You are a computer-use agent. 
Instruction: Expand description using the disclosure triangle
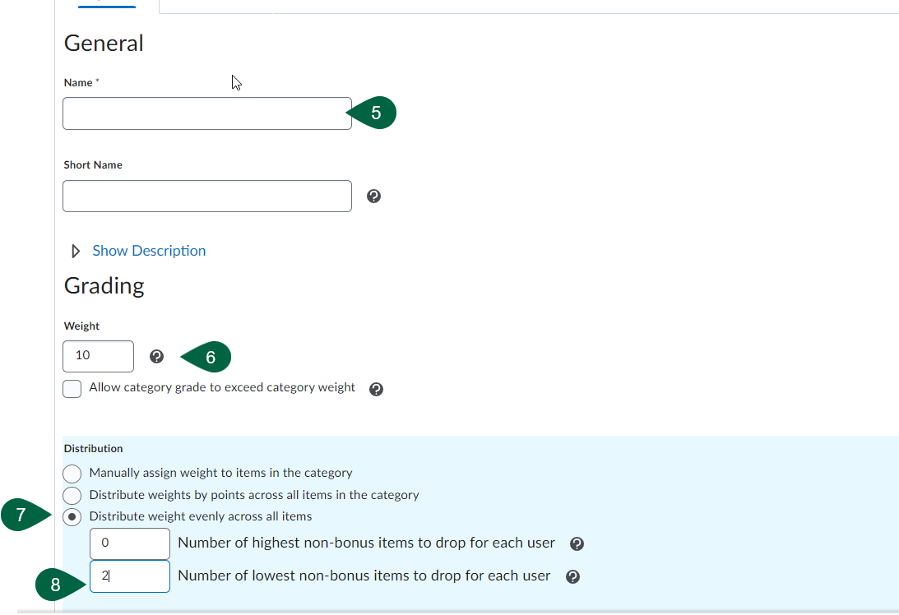[76, 252]
